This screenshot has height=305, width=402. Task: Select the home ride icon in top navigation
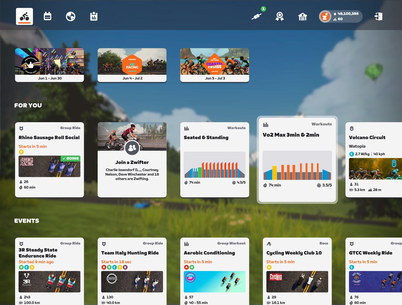(x=24, y=16)
